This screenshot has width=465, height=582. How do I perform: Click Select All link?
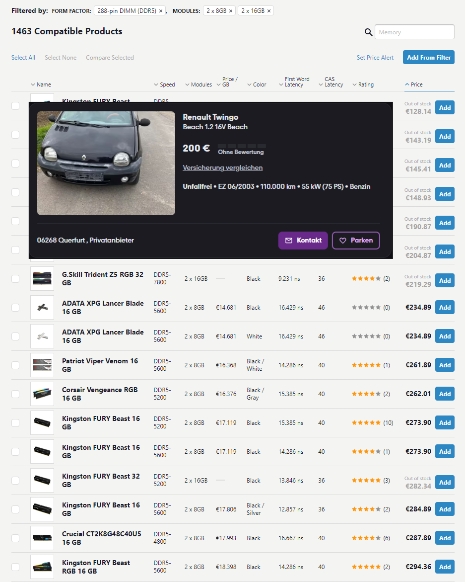coord(23,58)
